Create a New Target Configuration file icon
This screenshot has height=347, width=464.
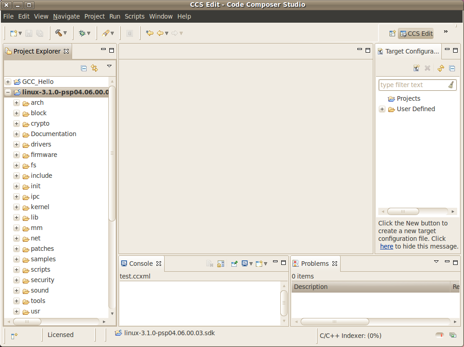[416, 68]
